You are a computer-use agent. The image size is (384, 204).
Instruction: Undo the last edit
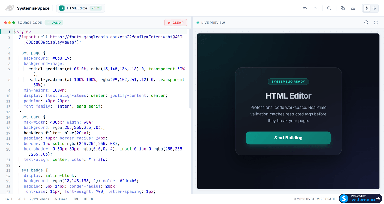pyautogui.click(x=305, y=8)
